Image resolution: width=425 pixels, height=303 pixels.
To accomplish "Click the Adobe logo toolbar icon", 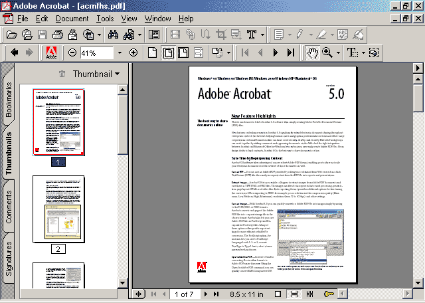I will tap(51, 52).
